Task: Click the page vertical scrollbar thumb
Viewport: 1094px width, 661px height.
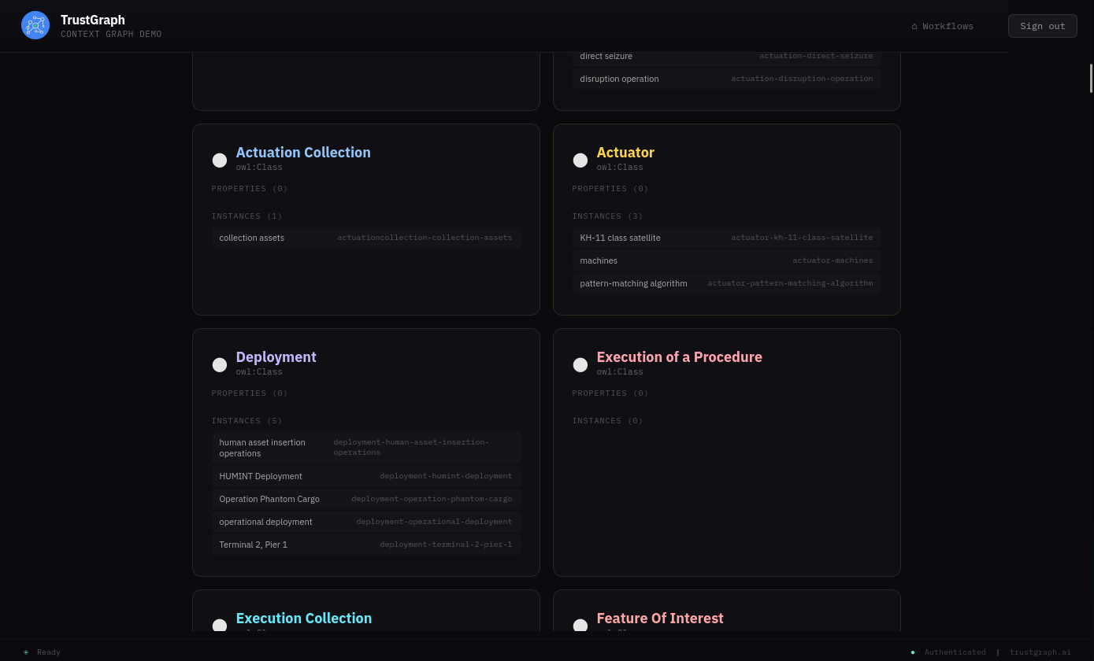Action: tap(1091, 79)
